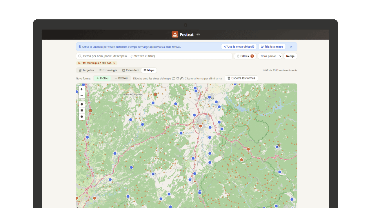Click the Festcat logo icon

click(x=175, y=34)
